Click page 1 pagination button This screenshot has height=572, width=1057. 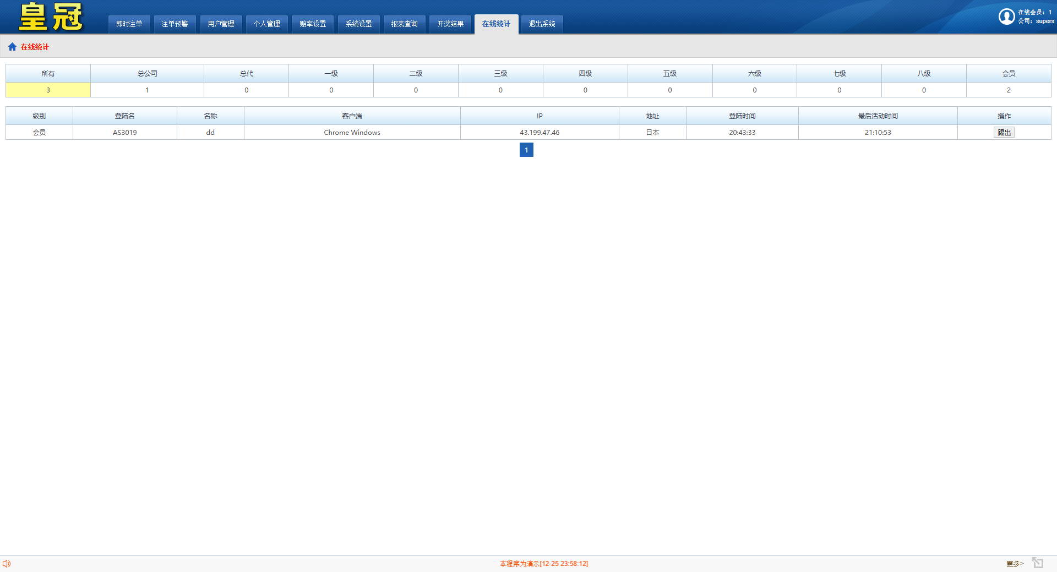click(x=526, y=150)
